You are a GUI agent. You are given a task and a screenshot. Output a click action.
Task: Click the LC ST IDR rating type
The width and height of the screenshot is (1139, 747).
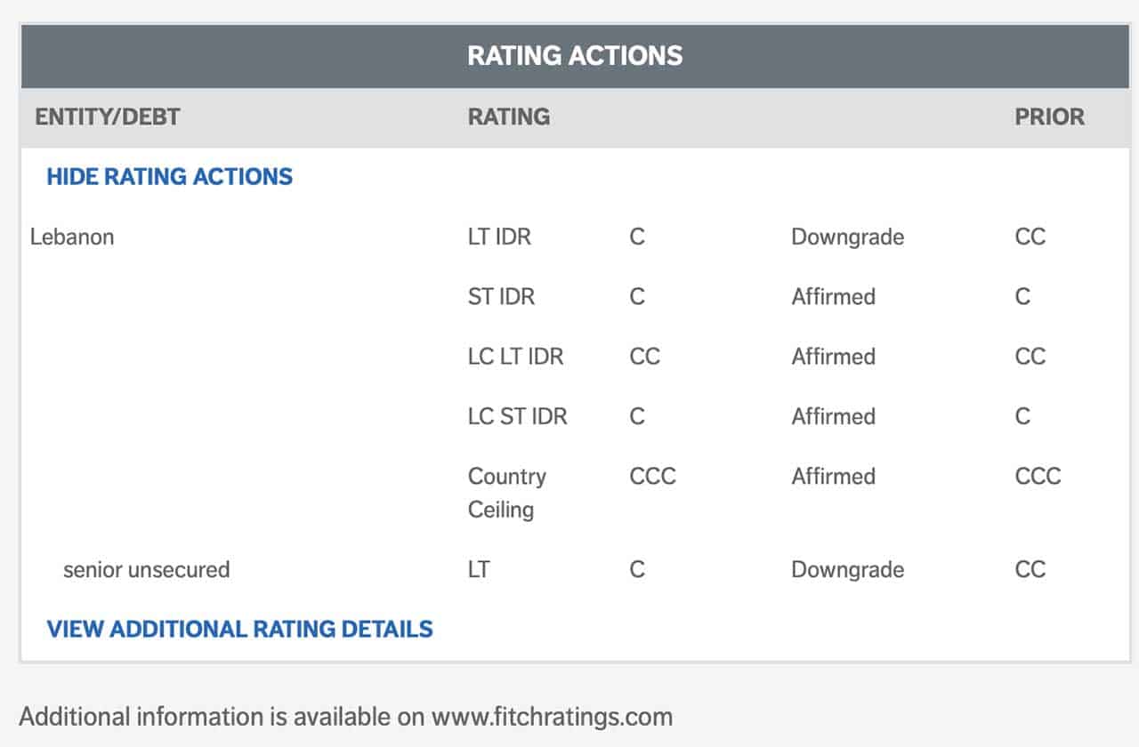(x=517, y=416)
